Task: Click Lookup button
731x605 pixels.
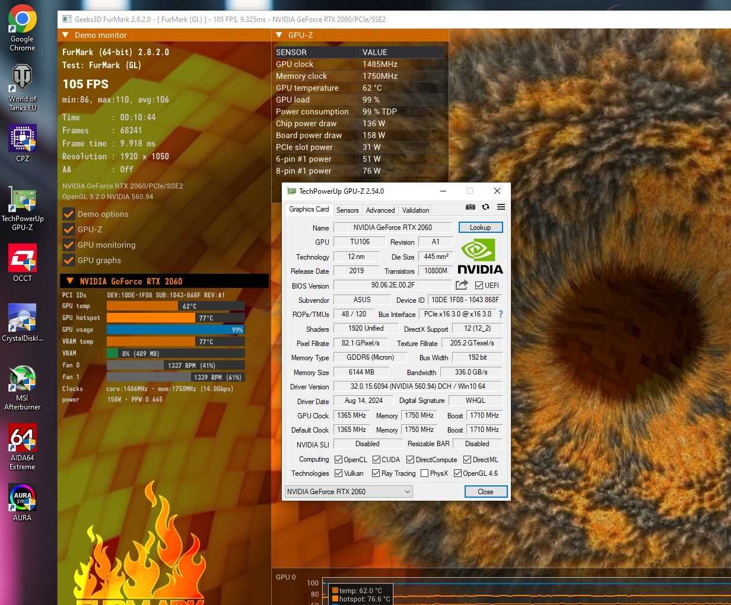Action: point(481,228)
